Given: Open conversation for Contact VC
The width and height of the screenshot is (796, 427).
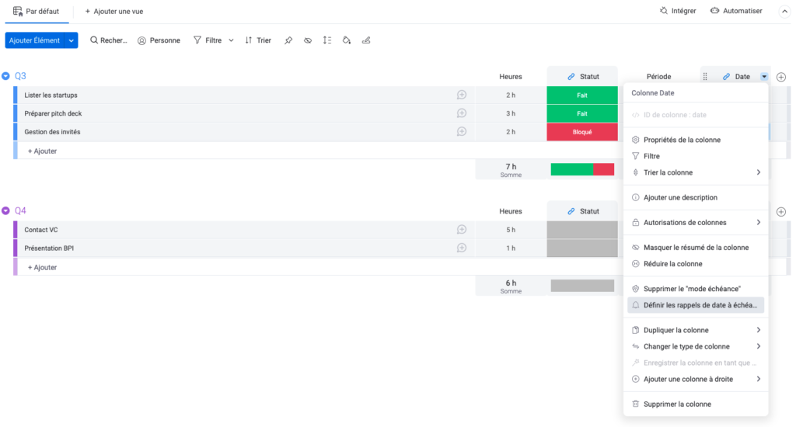Looking at the screenshot, I should click(x=462, y=229).
